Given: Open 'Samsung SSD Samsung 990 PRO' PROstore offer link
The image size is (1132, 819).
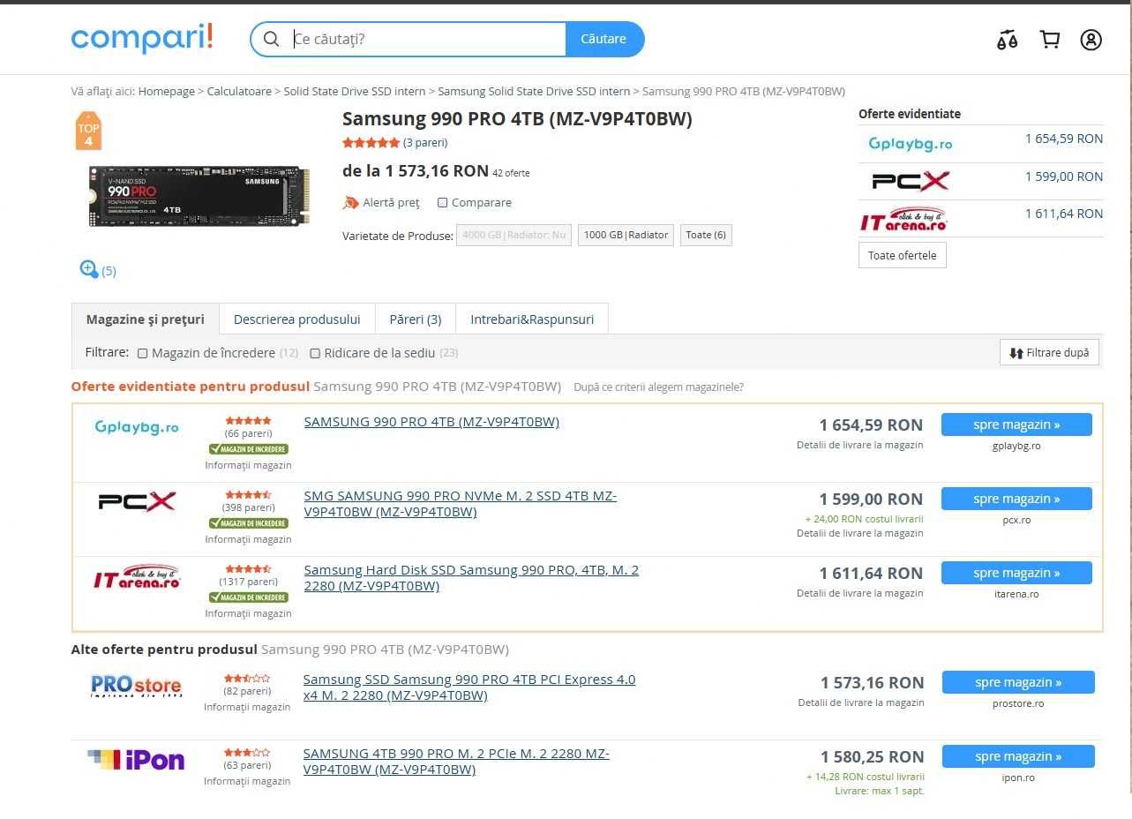Looking at the screenshot, I should pyautogui.click(x=469, y=688).
